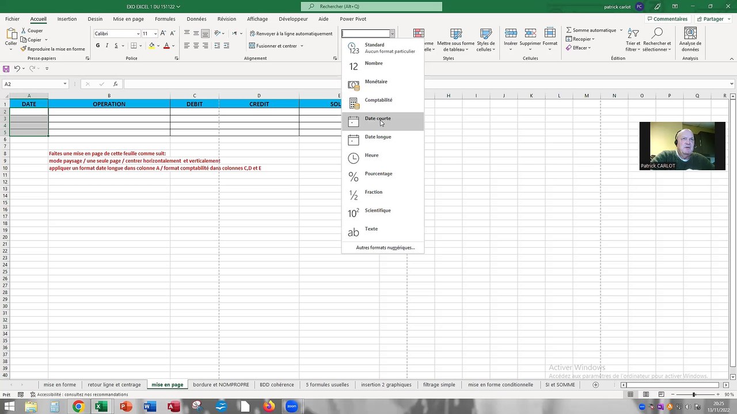
Task: Open Zoom app in taskbar
Action: [x=291, y=407]
